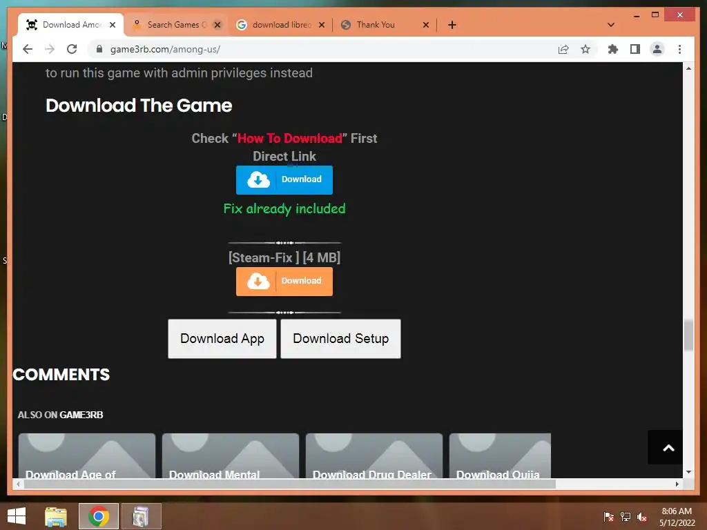Open Chrome three-dot menu
This screenshot has width=707, height=530.
(679, 49)
